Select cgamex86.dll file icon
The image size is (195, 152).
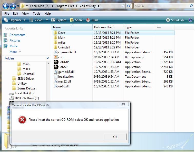pos(56,52)
